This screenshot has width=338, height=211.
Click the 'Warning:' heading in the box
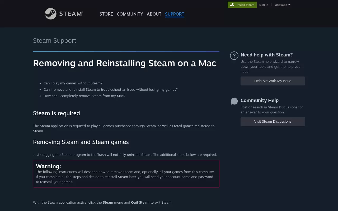click(49, 166)
